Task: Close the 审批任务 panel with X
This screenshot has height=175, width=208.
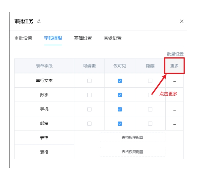Action: [x=182, y=22]
